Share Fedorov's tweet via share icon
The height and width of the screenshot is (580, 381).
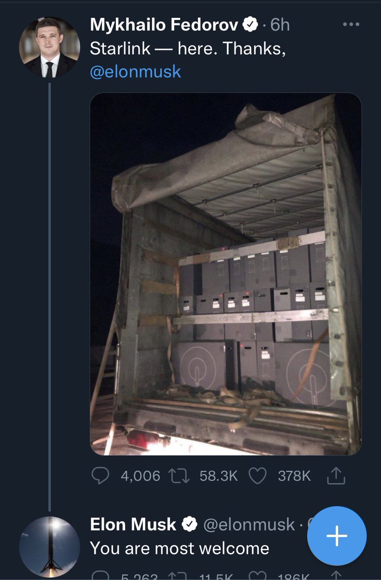pos(336,476)
